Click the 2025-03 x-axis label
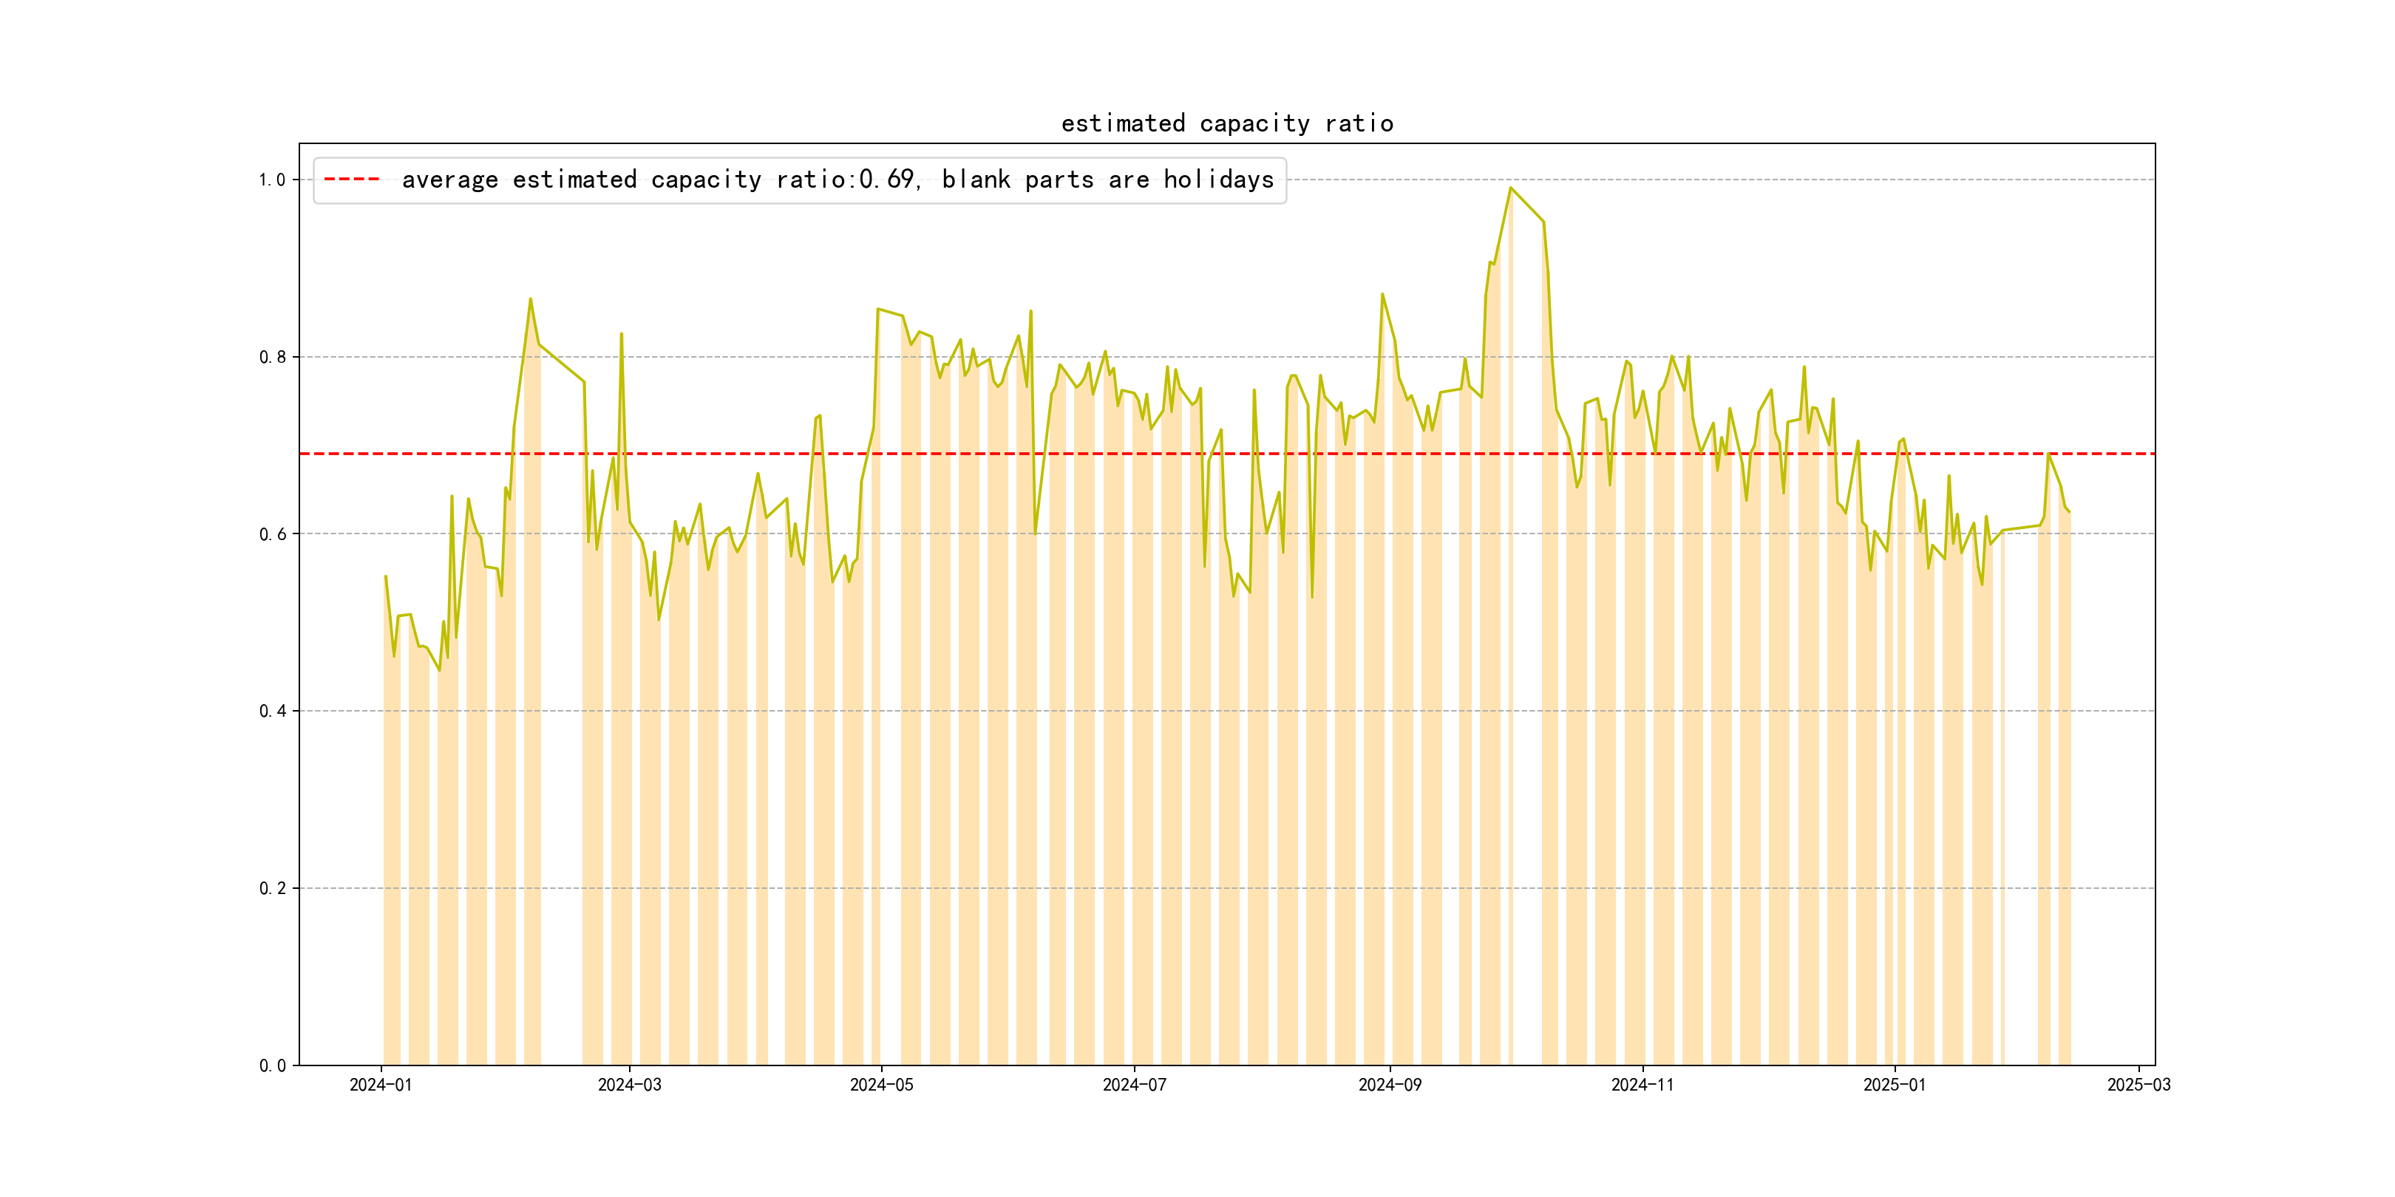Screen dimensions: 2395x1197 2138,1085
